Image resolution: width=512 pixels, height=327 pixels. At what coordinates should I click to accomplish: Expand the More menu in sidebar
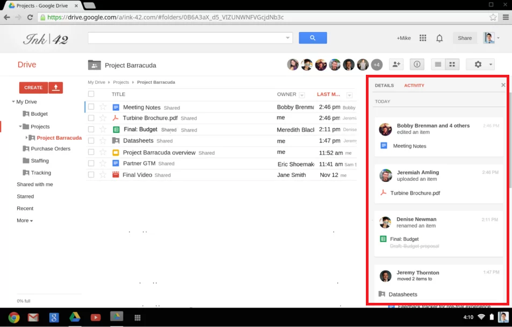pyautogui.click(x=25, y=221)
